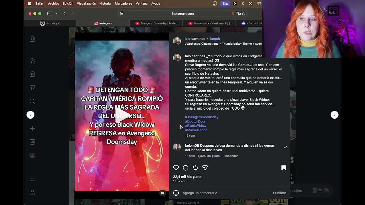
Task: Click Responder under kelom08's comment
Action: coord(230,156)
